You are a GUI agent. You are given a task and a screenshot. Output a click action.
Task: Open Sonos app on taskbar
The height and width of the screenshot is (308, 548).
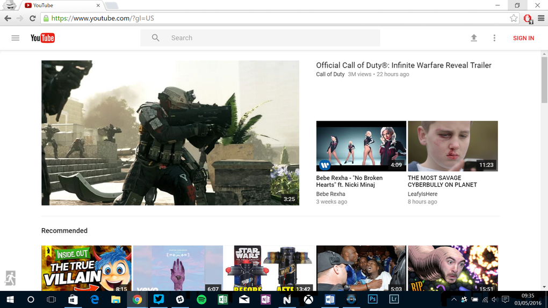351,299
